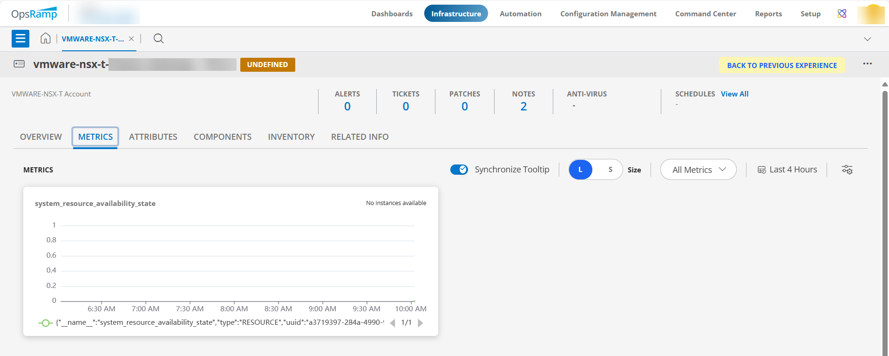Close the VMWARE-NSX-T tab

[131, 39]
